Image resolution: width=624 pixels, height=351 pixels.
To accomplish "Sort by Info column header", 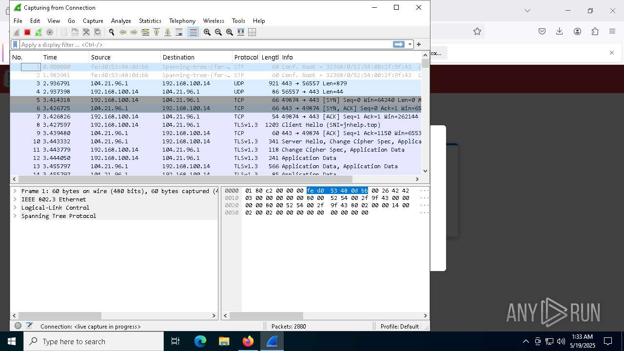I will (x=351, y=57).
